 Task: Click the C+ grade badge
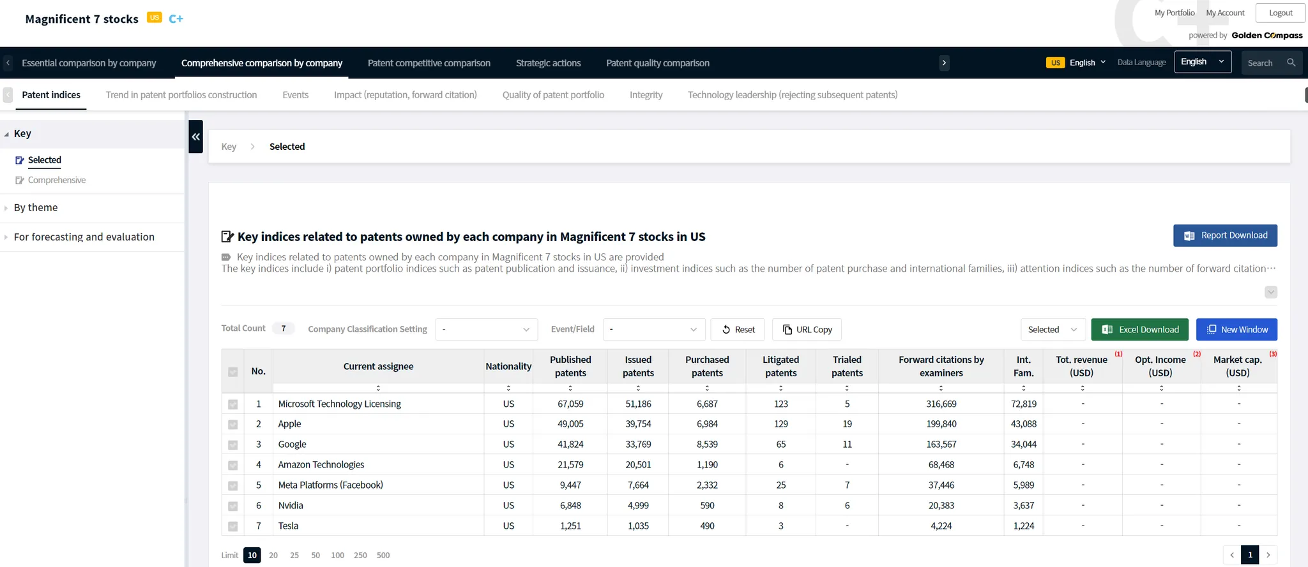[x=176, y=18]
